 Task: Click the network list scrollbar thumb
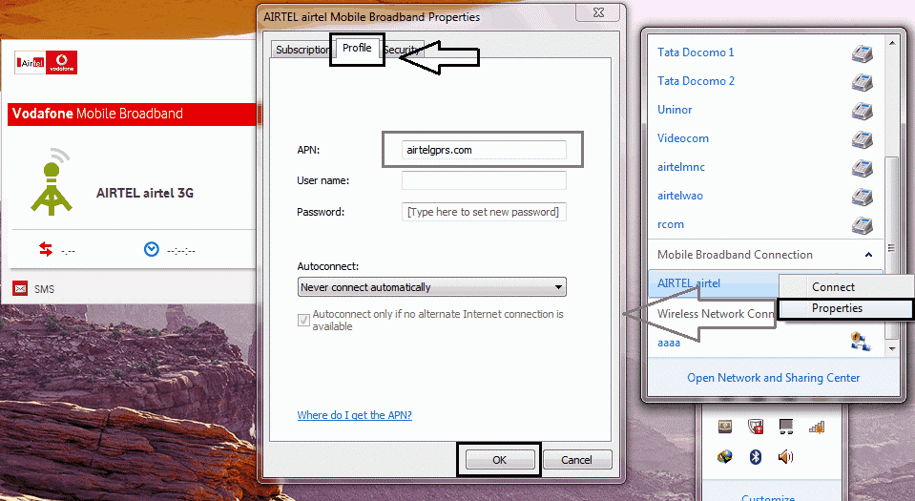892,247
